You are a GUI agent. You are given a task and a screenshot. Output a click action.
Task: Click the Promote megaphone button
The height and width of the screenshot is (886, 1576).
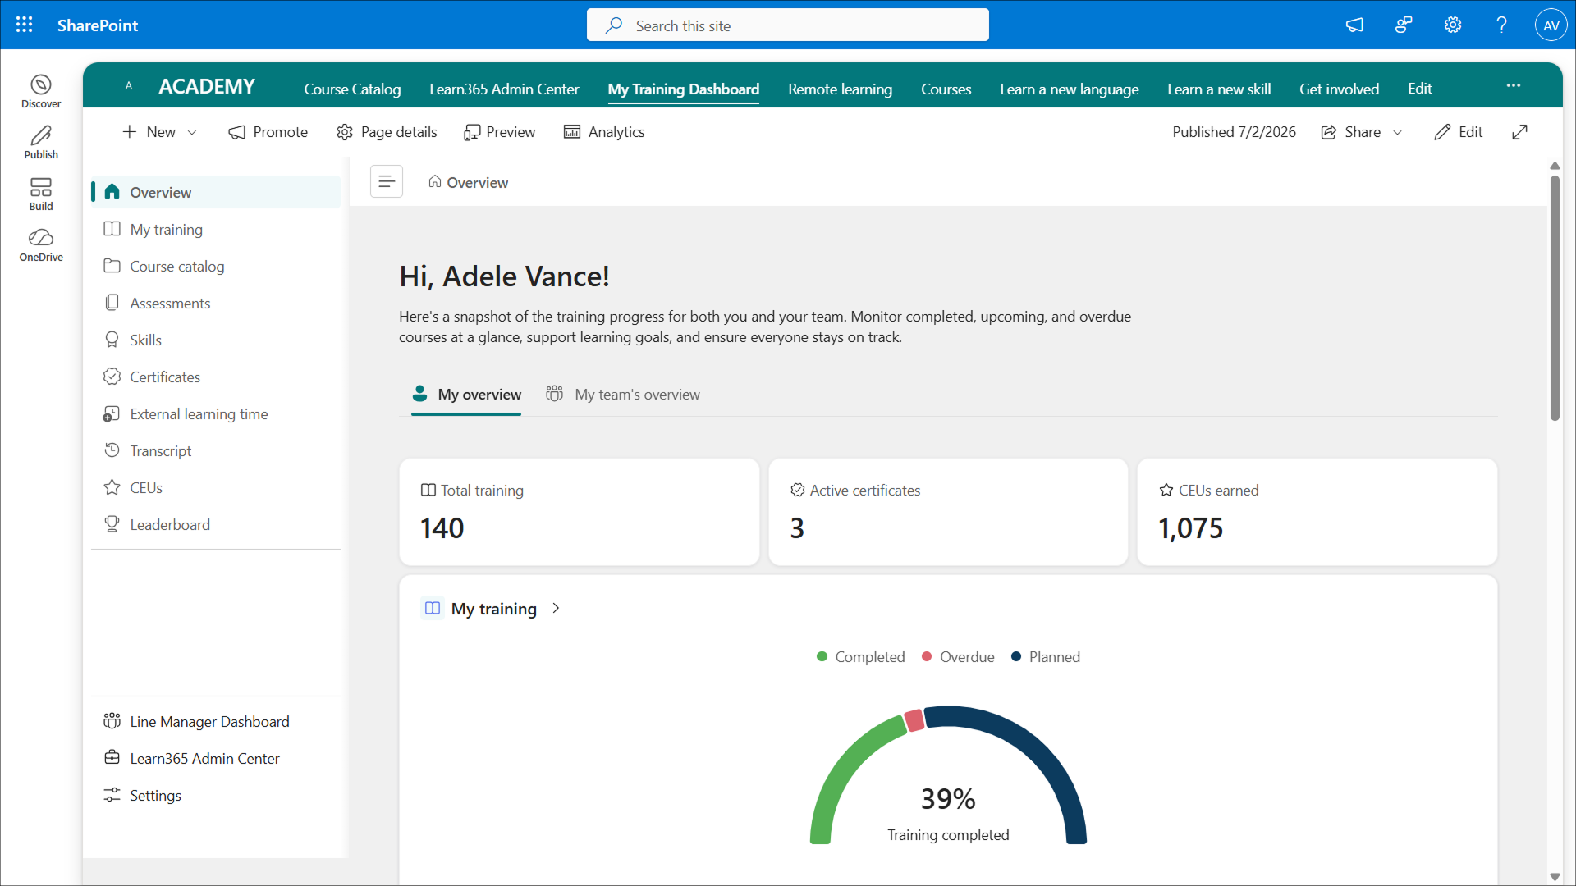point(268,132)
